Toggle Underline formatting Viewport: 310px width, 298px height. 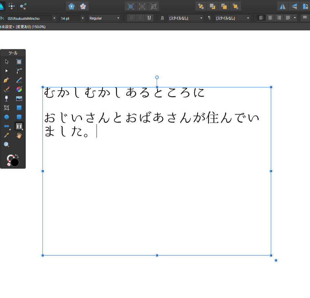[x=149, y=18]
